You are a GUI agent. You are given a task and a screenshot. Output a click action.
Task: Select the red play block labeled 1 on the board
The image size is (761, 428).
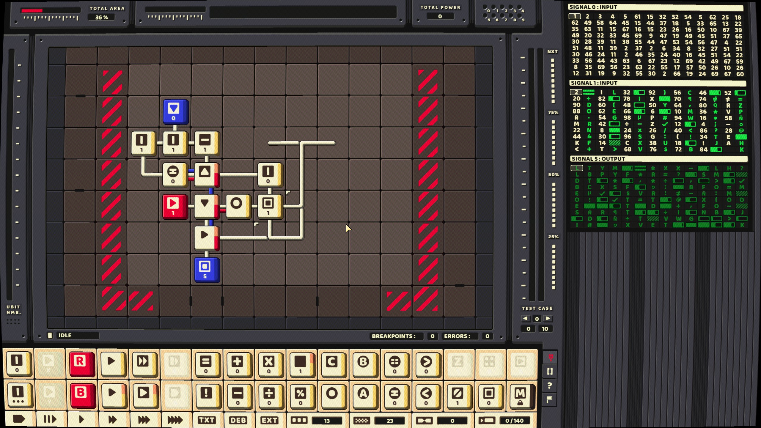click(175, 207)
